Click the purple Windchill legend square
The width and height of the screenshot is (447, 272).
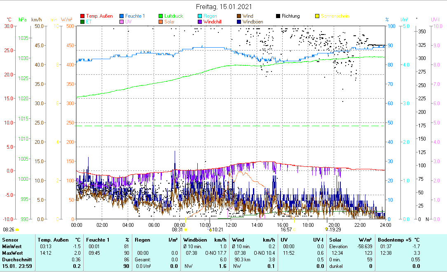click(x=201, y=22)
